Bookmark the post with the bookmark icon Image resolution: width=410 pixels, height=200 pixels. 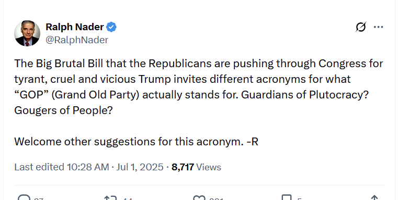(x=286, y=198)
